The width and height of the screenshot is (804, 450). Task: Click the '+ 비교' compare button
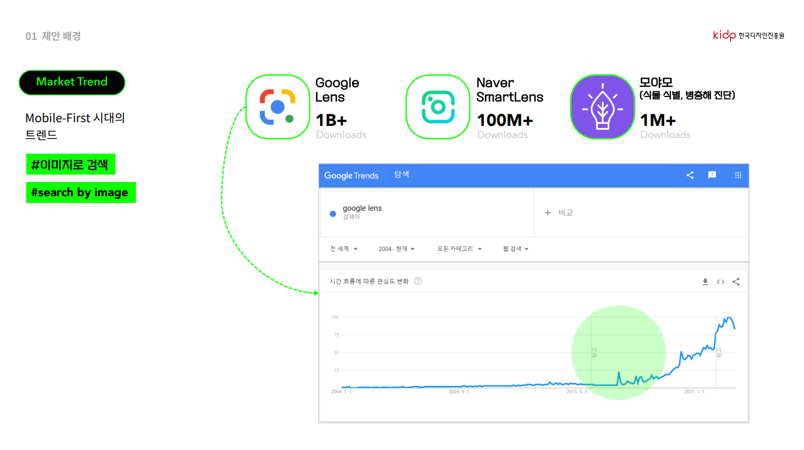tap(559, 212)
